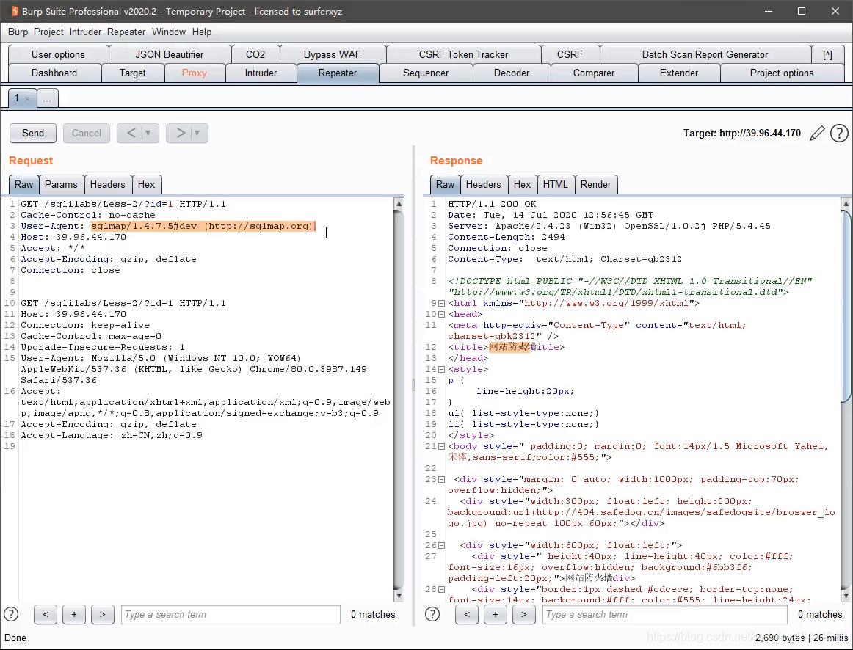Select the Repeater tool tab

point(338,73)
